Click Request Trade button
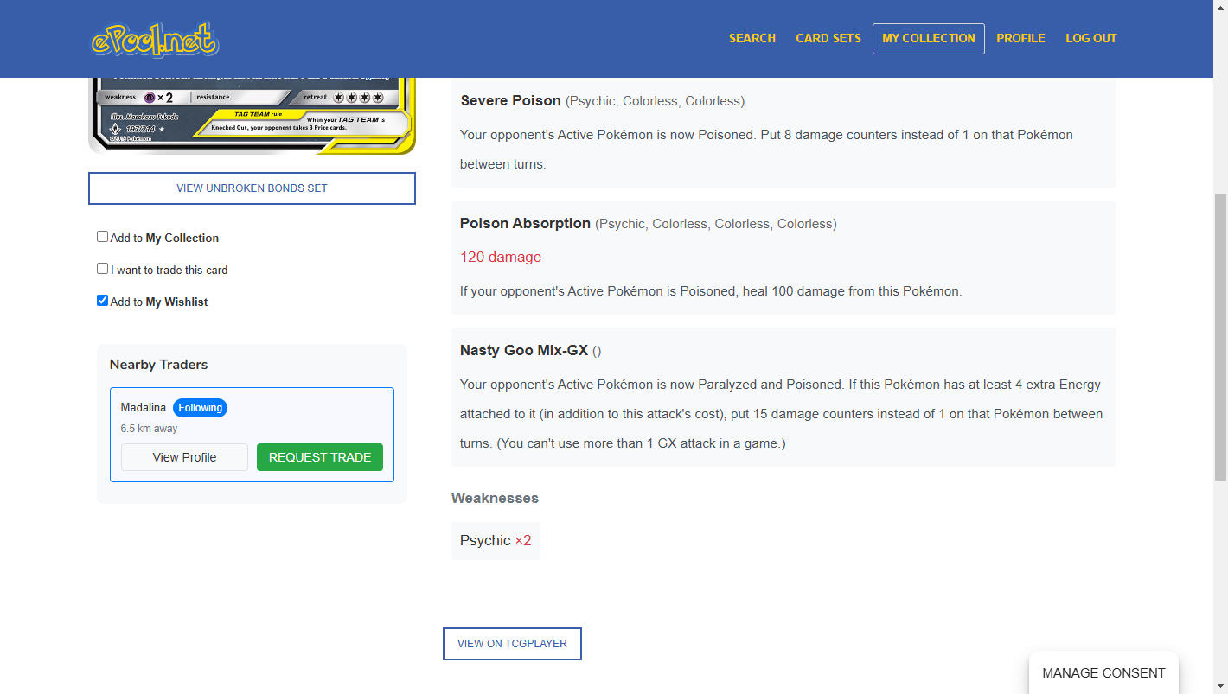Image resolution: width=1228 pixels, height=694 pixels. 320,457
